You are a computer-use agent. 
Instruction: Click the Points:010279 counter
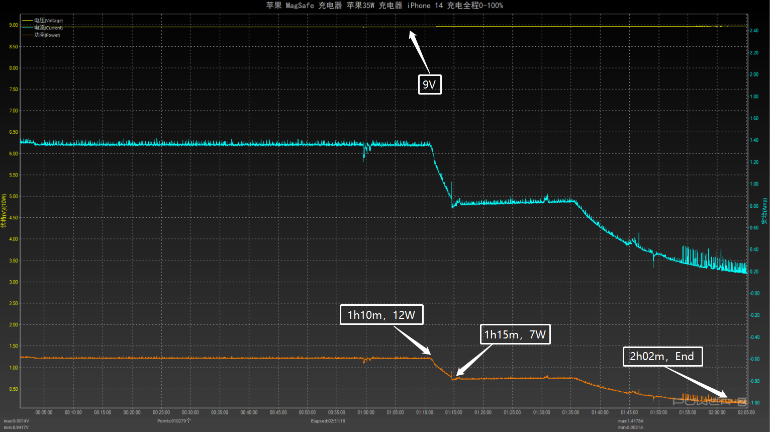174,421
